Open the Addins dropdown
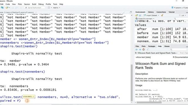Viewport: 188px width, 105px height. pos(56,8)
